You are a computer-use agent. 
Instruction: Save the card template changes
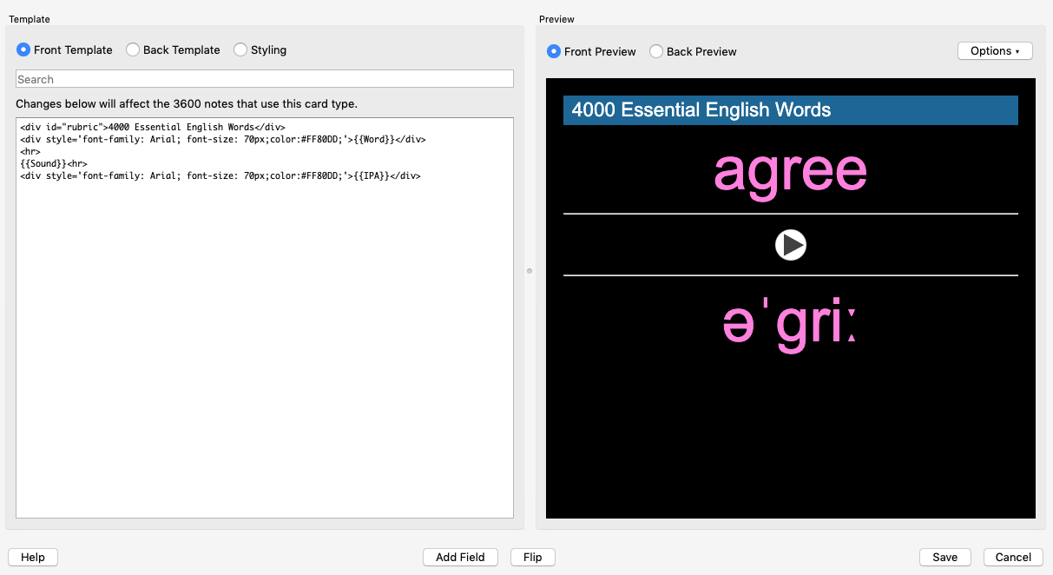(x=945, y=558)
